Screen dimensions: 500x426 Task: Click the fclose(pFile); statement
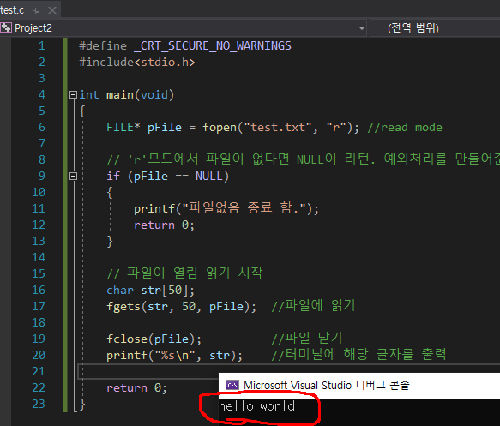(x=154, y=339)
